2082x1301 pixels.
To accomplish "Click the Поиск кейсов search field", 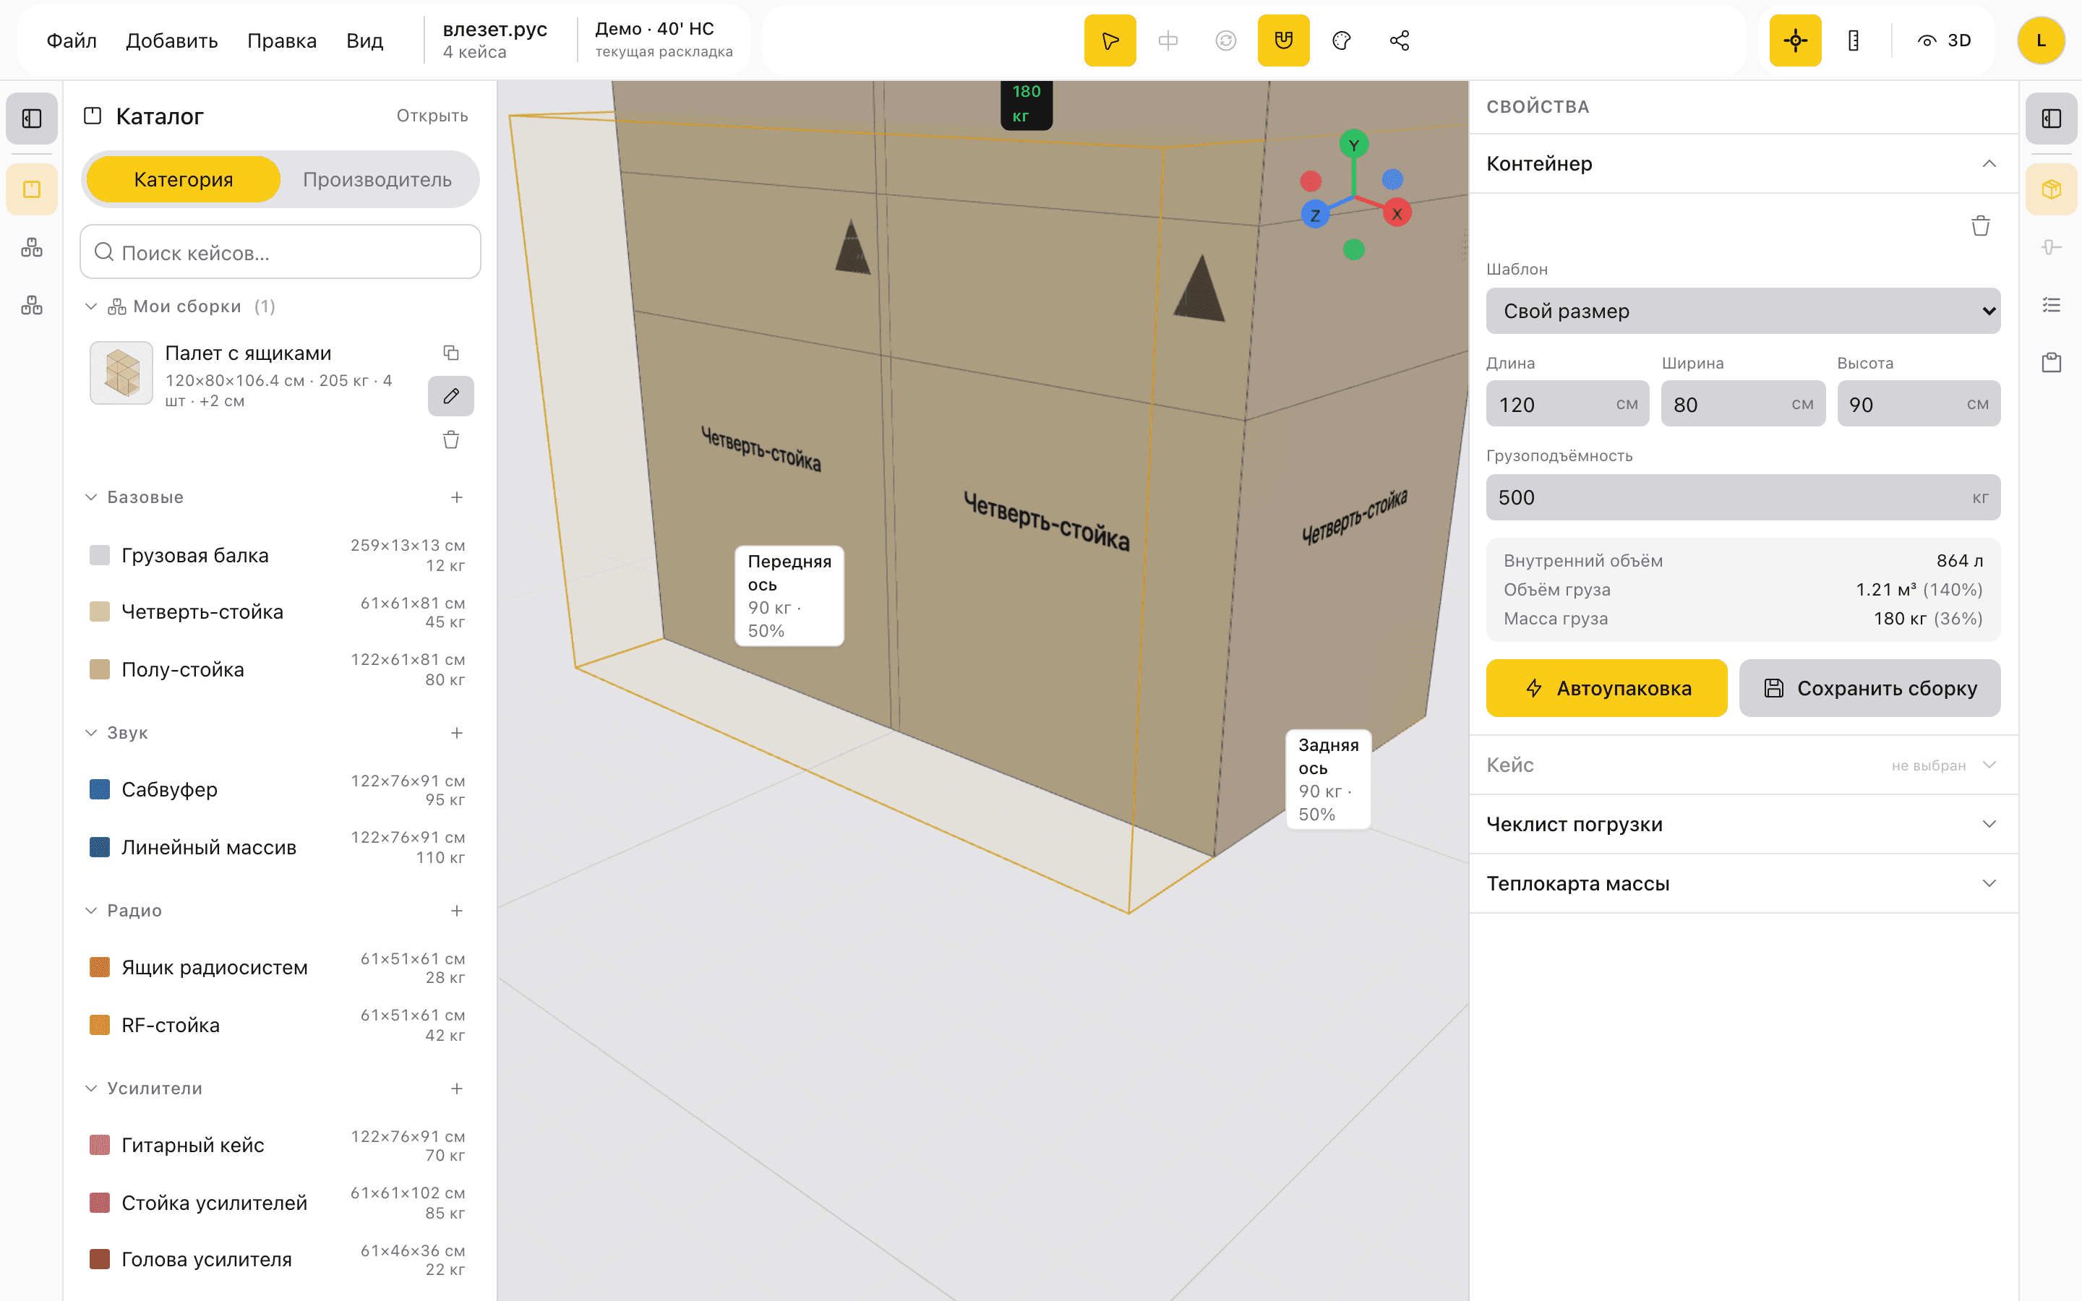I will tap(280, 252).
